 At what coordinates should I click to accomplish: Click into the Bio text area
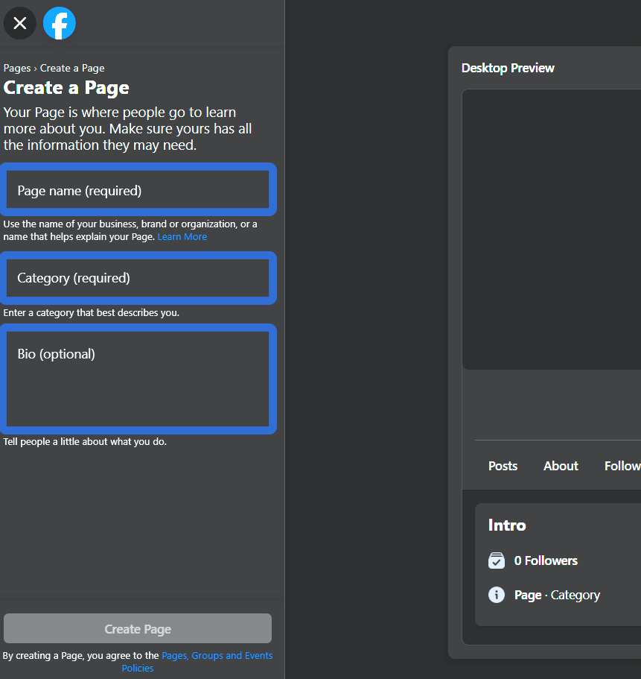tap(138, 379)
